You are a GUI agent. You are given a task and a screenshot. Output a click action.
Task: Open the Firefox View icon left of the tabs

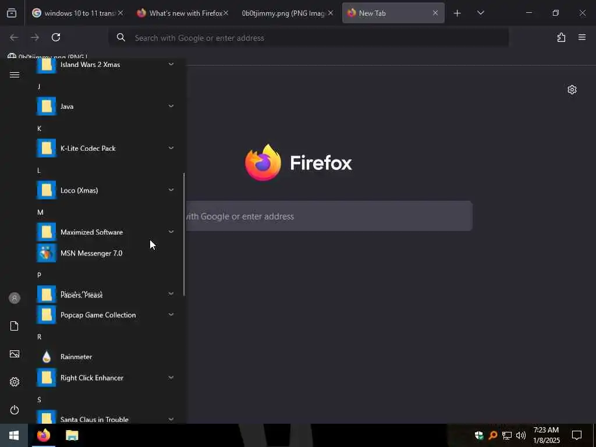tap(12, 13)
